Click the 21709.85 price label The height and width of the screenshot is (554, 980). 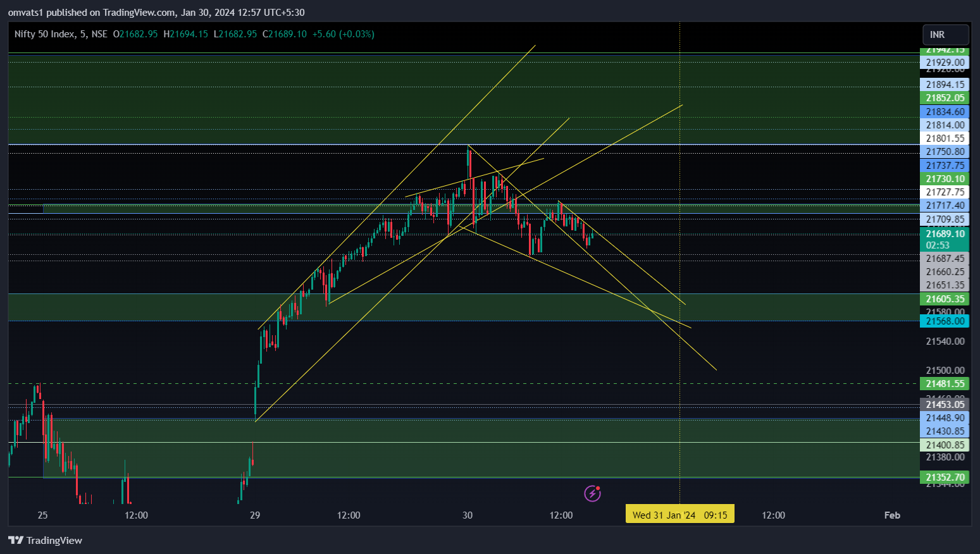(x=944, y=219)
